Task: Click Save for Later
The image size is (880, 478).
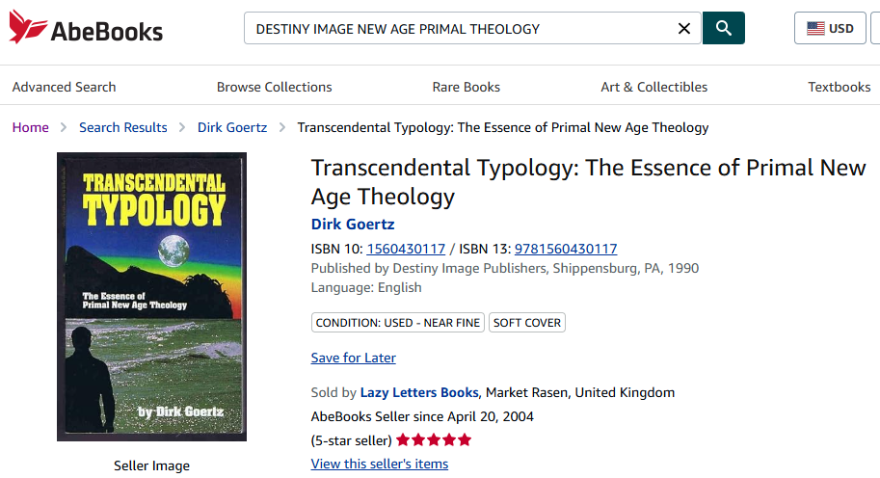Action: pyautogui.click(x=353, y=358)
